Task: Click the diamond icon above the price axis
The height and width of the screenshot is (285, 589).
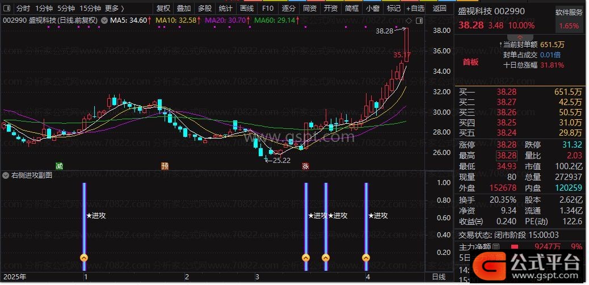Action: [x=409, y=20]
